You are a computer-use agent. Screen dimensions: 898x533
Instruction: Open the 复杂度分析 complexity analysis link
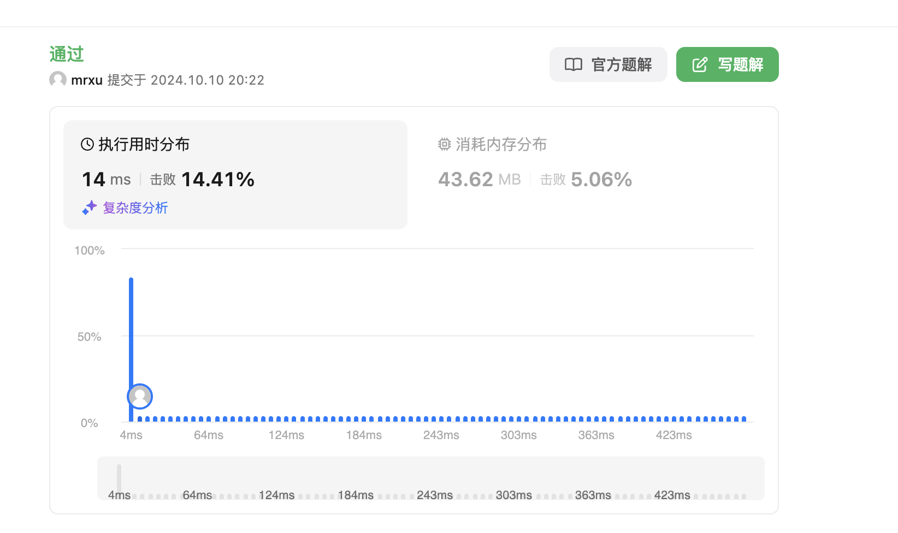[135, 208]
